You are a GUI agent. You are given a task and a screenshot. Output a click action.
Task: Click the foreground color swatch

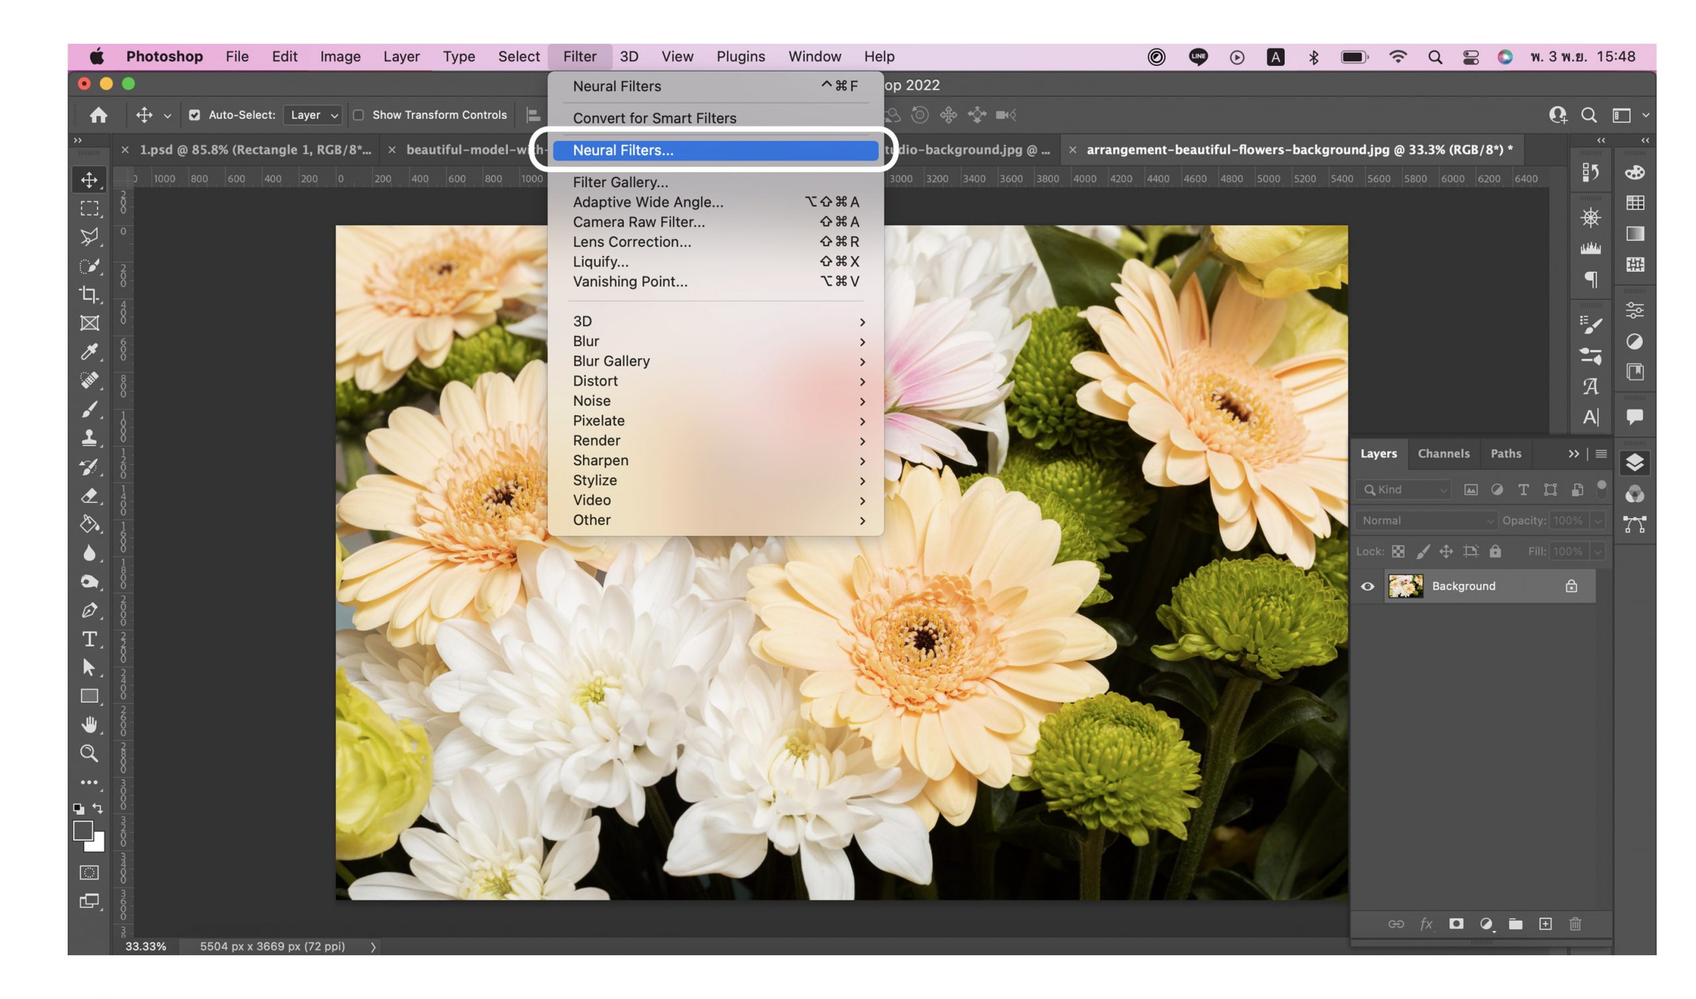pos(83,831)
